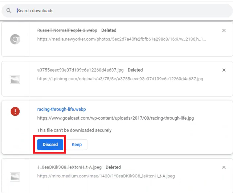Open the media.newyorker.com source URL
The image size is (233, 193).
[122, 39]
